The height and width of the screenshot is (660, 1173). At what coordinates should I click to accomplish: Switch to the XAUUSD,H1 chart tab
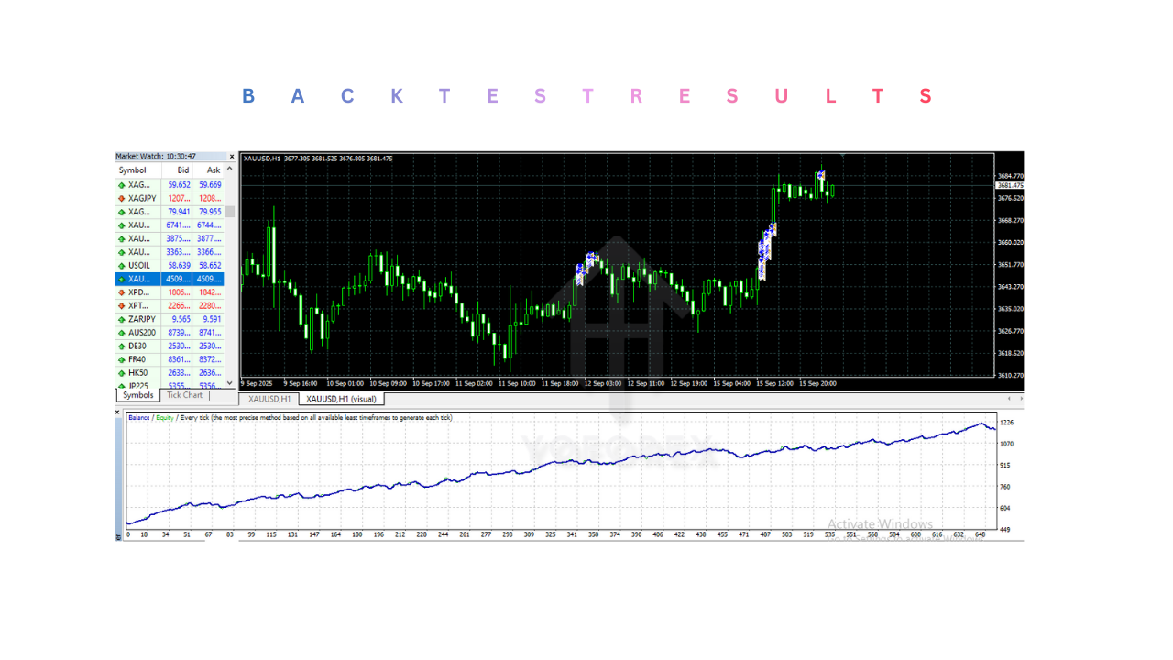point(269,399)
